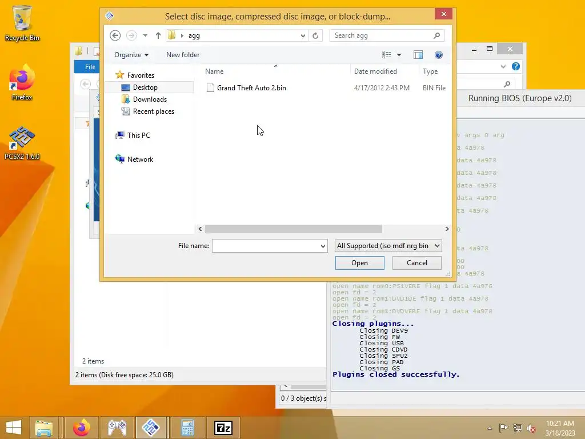Open Recycle Bin on desktop

22,23
